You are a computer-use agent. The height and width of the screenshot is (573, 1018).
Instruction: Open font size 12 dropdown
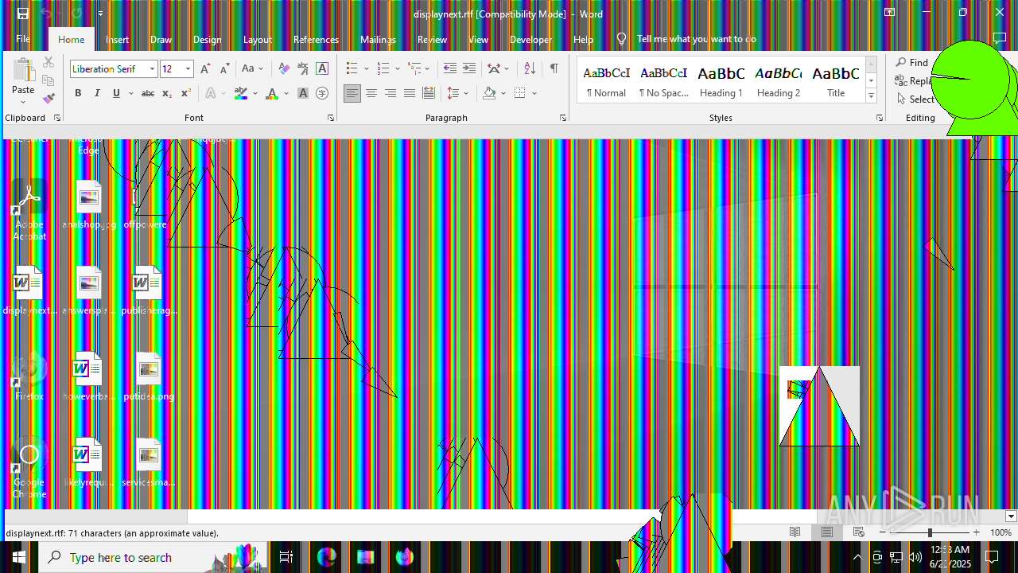pyautogui.click(x=188, y=69)
